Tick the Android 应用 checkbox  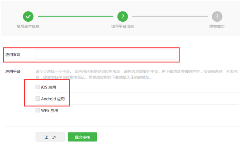pyautogui.click(x=38, y=99)
